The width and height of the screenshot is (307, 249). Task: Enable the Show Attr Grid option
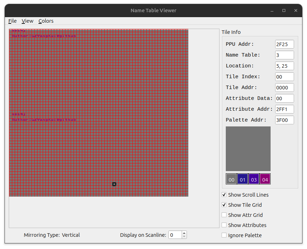click(224, 215)
